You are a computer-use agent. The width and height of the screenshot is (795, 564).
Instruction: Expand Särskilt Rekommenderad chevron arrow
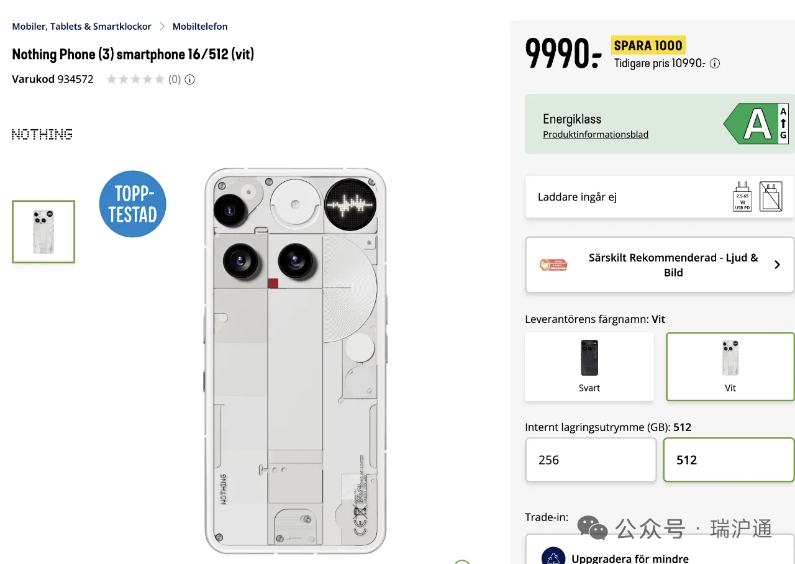(777, 265)
